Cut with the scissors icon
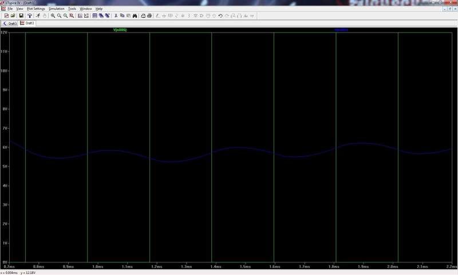Image resolution: width=458 pixels, height=275 pixels. click(x=116, y=16)
